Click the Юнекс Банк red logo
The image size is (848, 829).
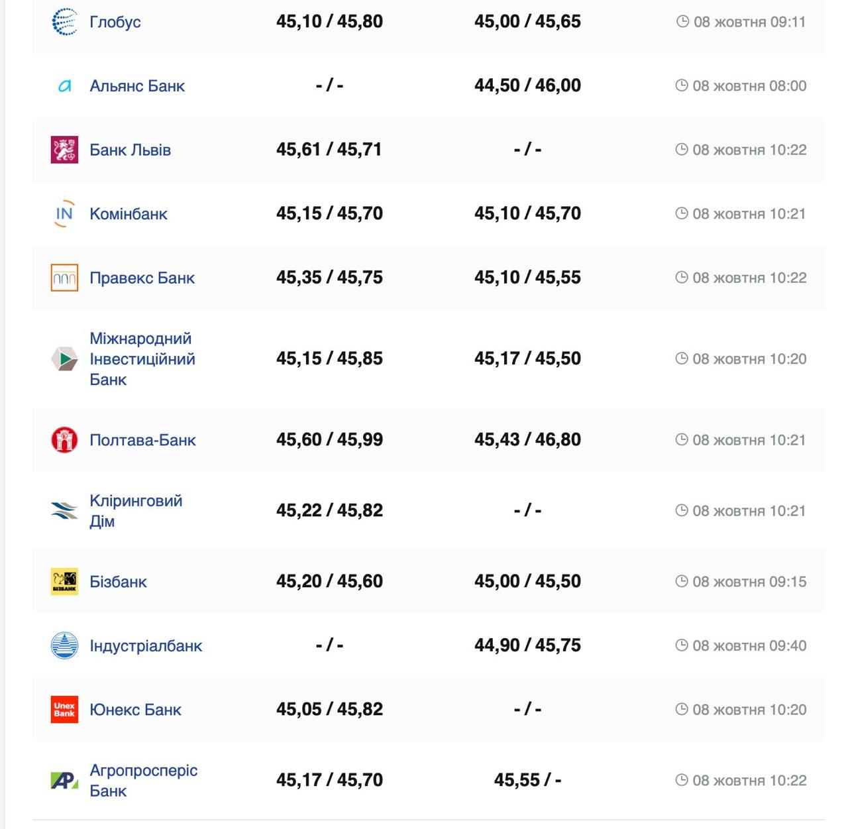click(64, 709)
